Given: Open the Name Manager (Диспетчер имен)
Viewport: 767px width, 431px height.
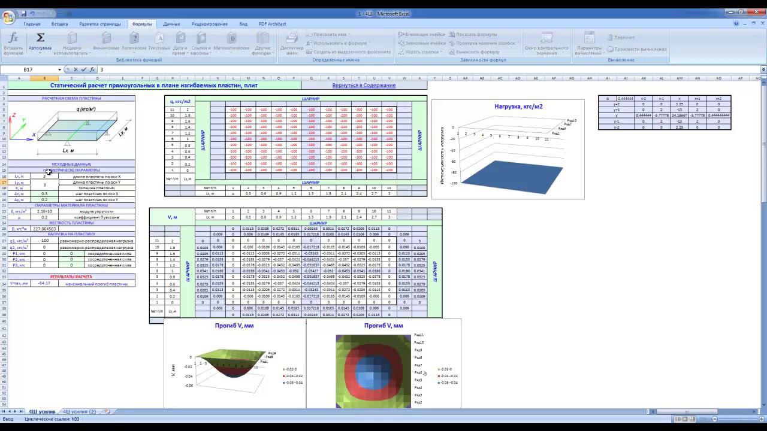Looking at the screenshot, I should (x=292, y=44).
